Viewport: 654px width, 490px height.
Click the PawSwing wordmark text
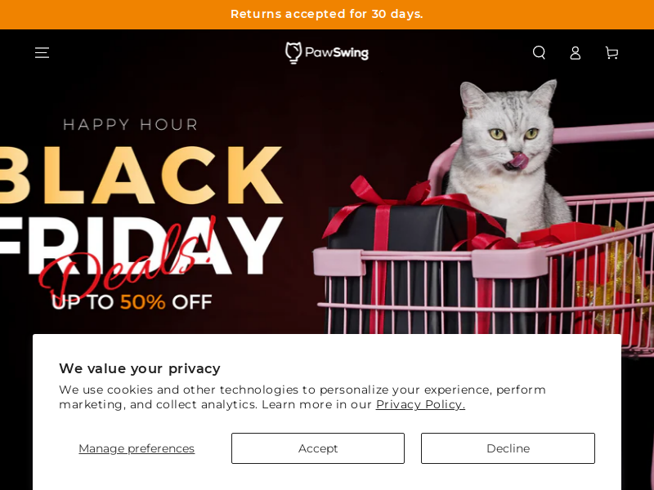click(337, 53)
